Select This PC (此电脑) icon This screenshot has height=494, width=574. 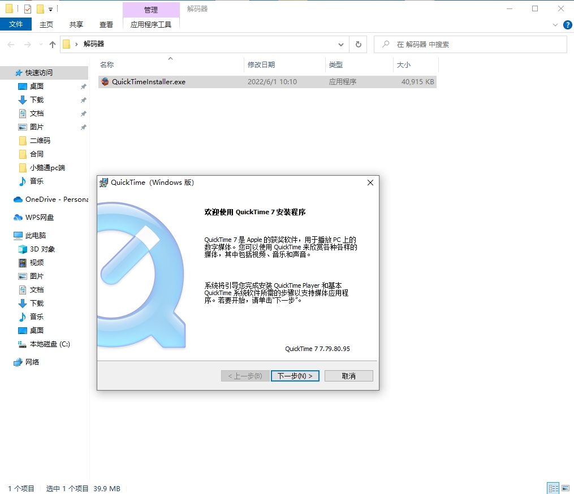point(18,235)
